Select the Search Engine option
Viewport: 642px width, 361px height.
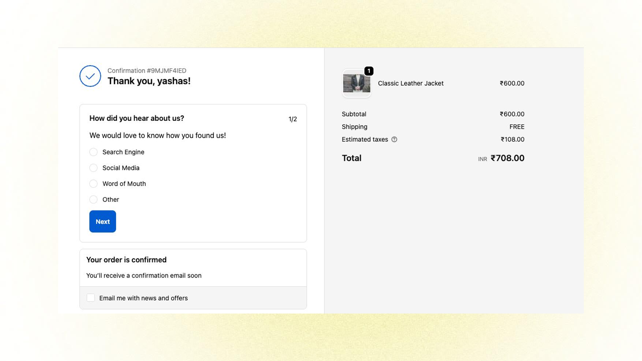[93, 152]
